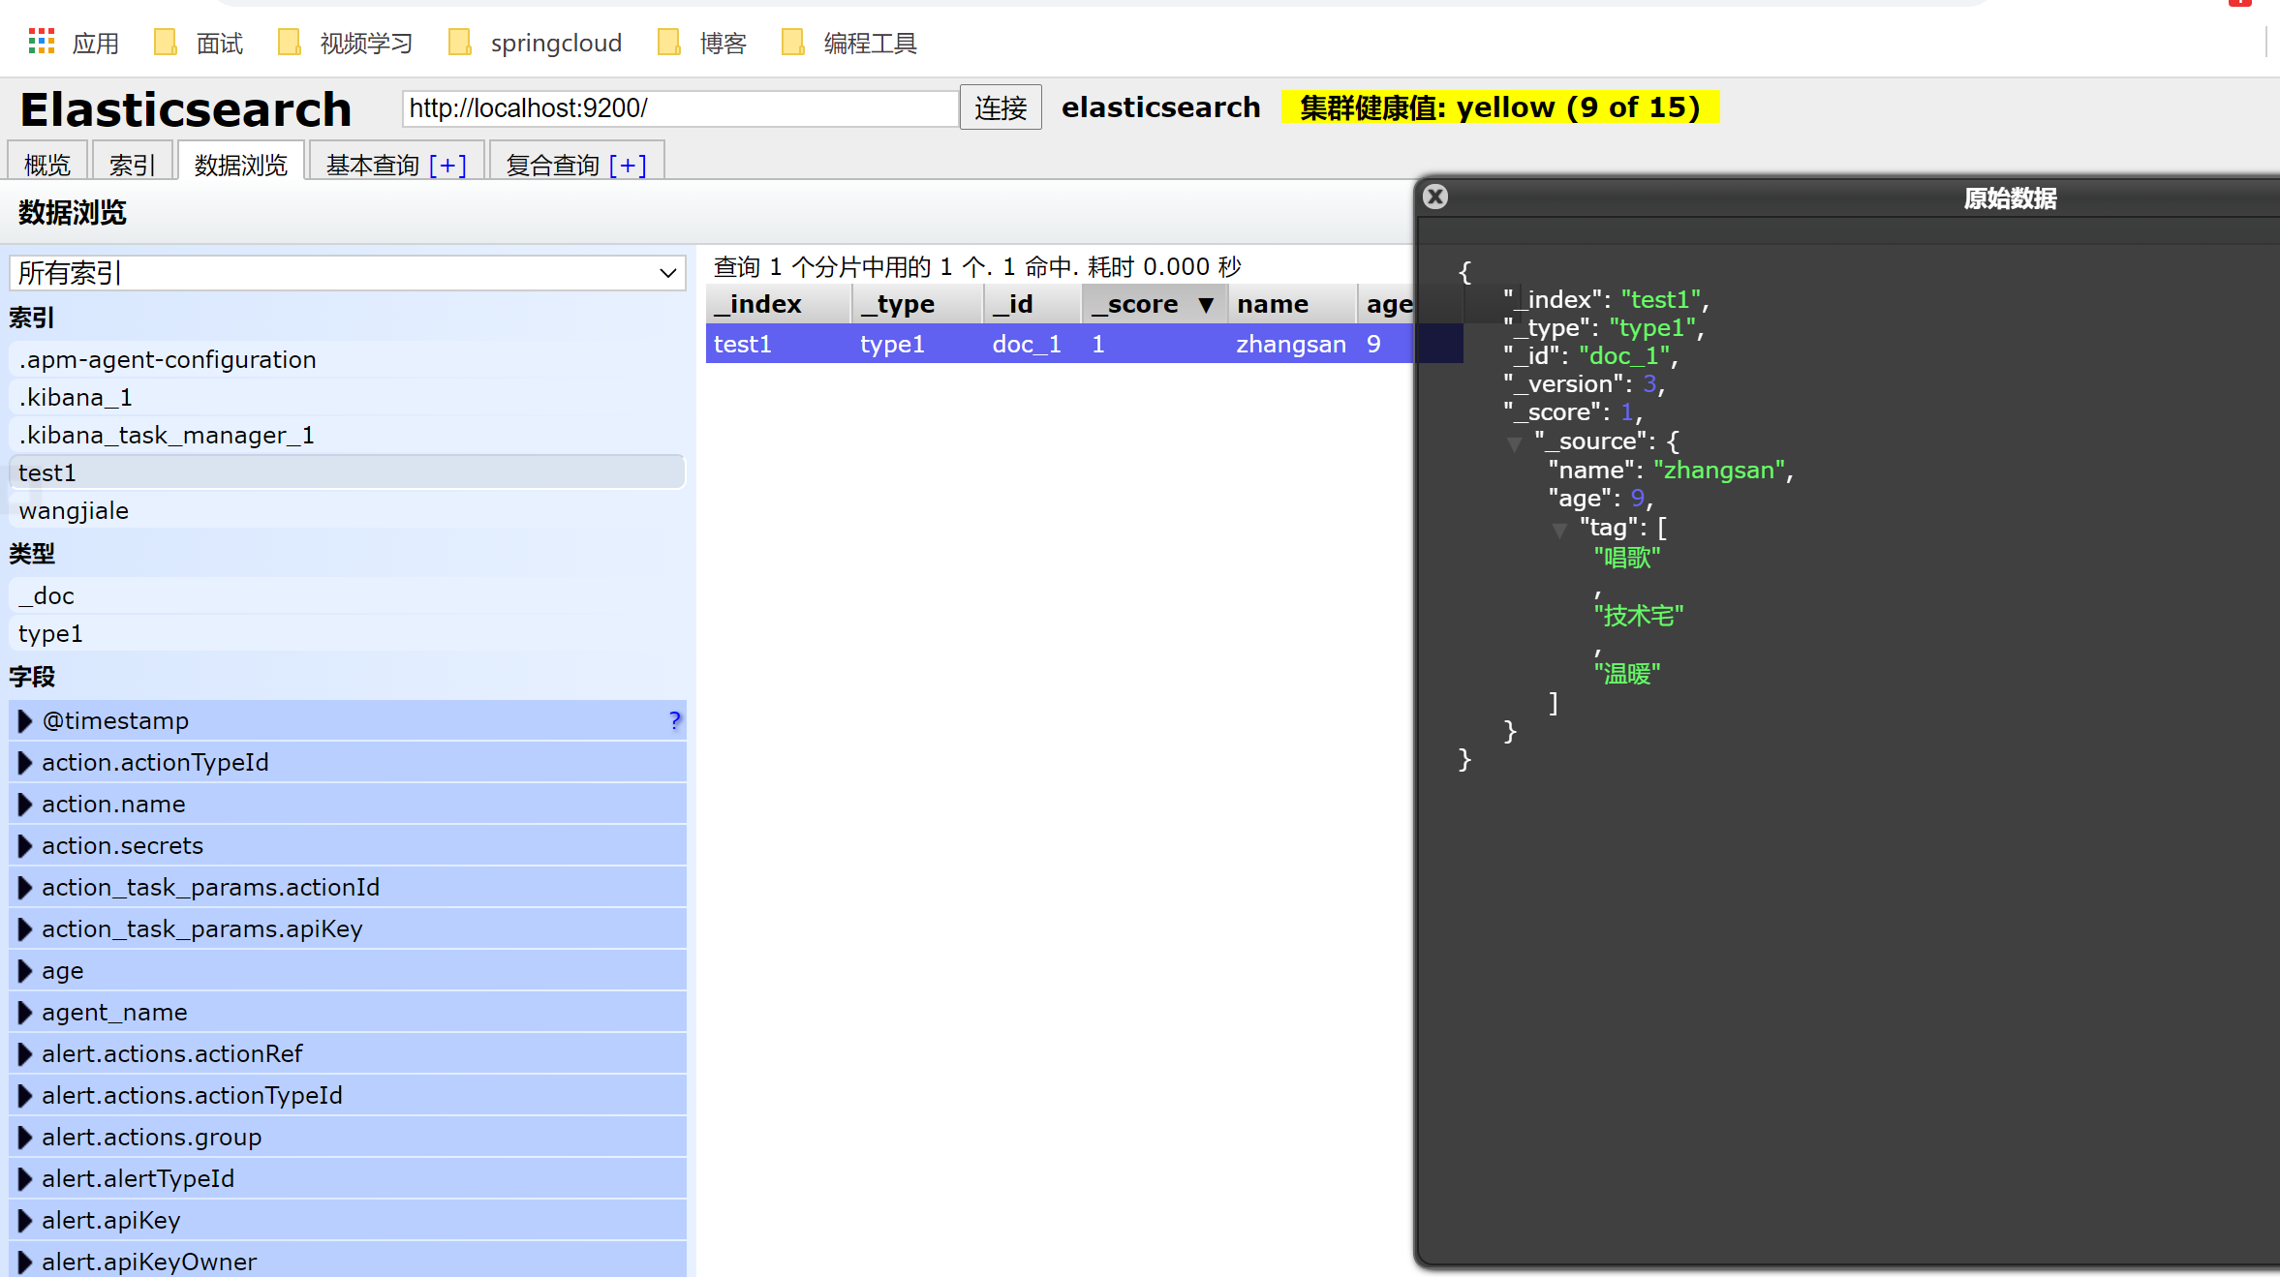Viewport: 2280px width, 1277px height.
Task: Sort results by age column header
Action: [1388, 304]
